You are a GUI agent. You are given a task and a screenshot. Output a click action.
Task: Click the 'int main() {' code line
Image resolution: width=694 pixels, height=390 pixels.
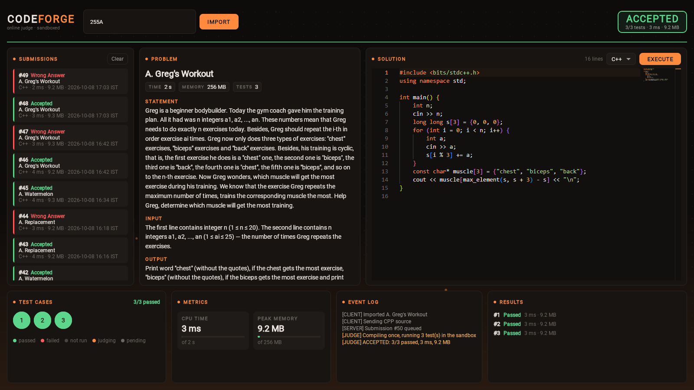click(x=419, y=97)
